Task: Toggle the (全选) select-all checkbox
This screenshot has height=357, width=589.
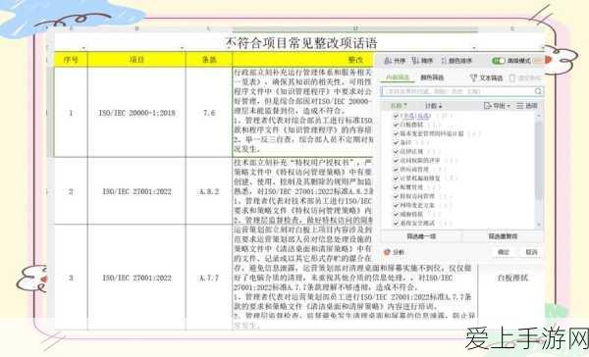Action: click(396, 116)
